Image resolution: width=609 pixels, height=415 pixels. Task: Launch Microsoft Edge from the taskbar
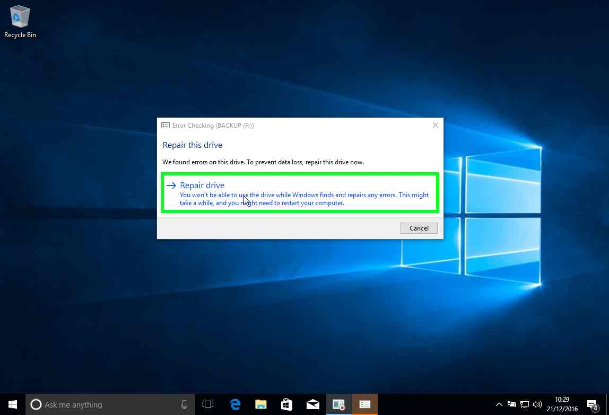(x=235, y=404)
